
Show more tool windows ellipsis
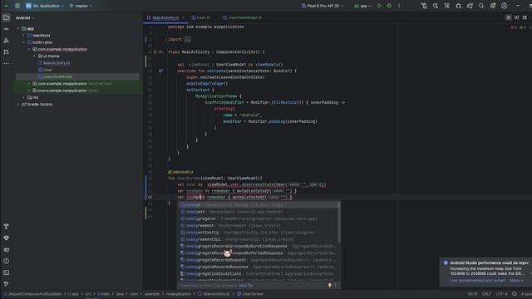(x=6, y=63)
